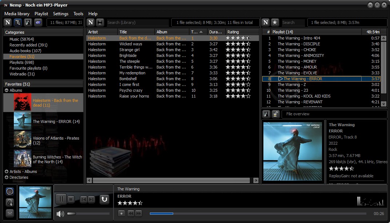Click the record button in player
390x223 pixels.
pyautogui.click(x=122, y=214)
